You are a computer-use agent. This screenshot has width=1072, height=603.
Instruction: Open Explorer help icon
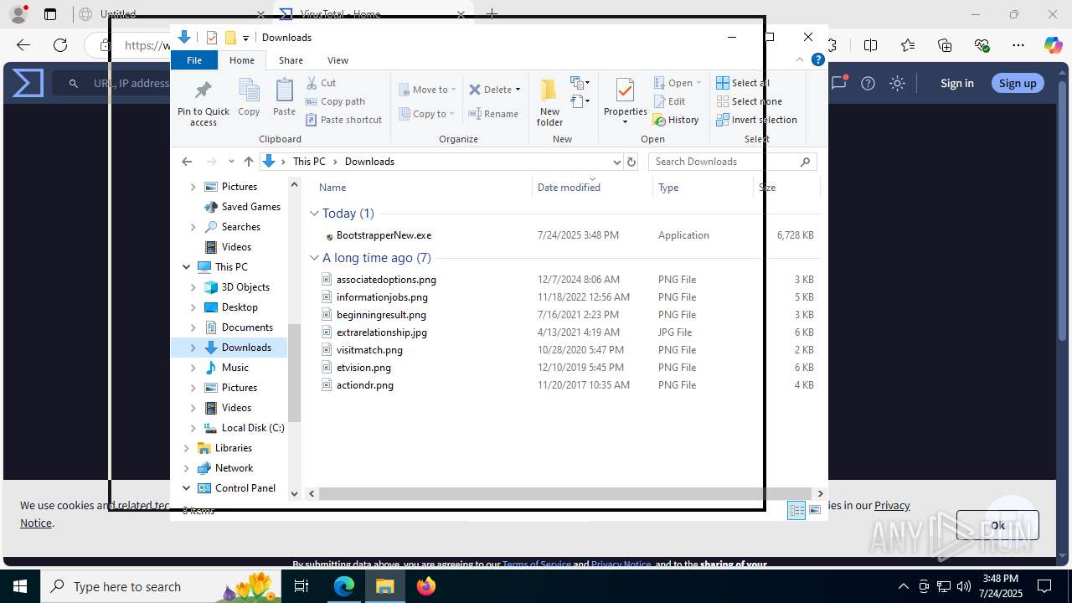point(818,59)
